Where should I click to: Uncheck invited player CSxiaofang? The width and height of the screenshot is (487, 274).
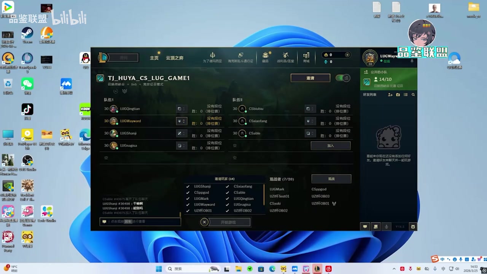(227, 186)
